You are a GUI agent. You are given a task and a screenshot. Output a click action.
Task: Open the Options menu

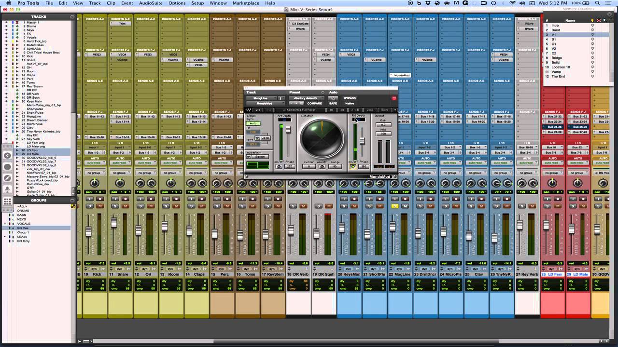pos(177,3)
